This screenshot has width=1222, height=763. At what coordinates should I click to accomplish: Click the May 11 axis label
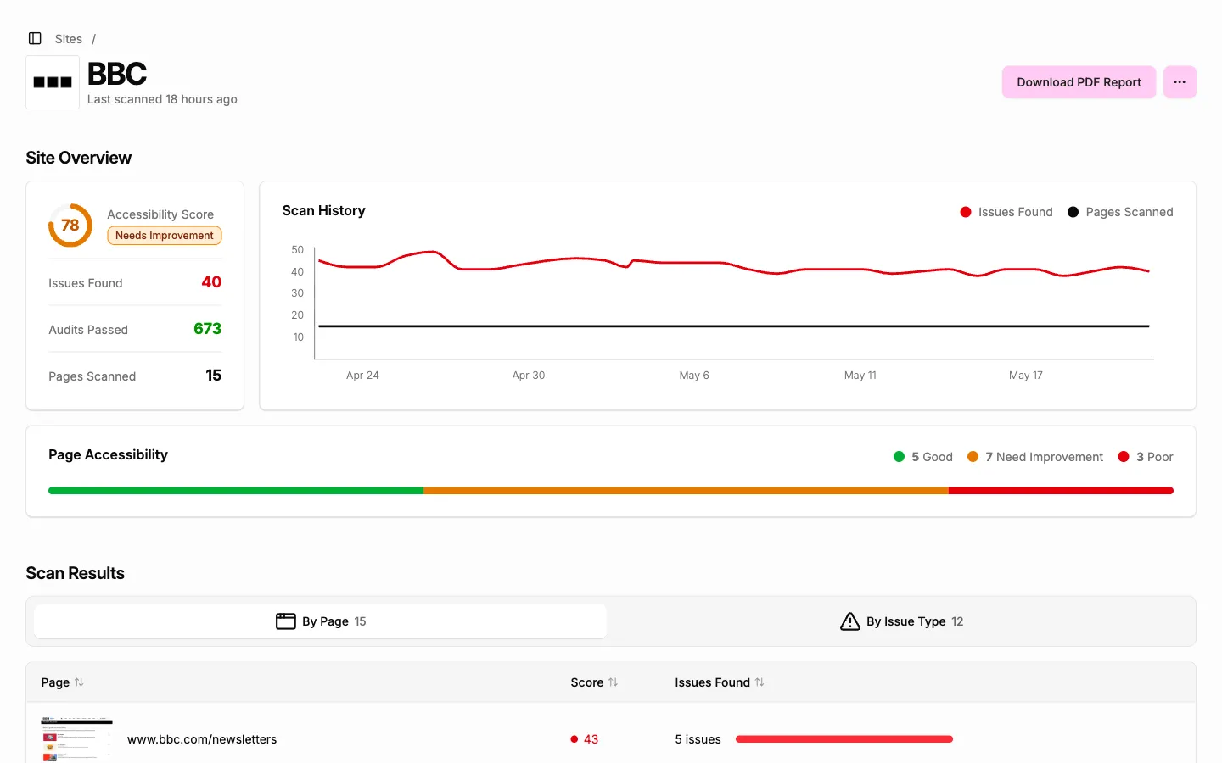(860, 375)
